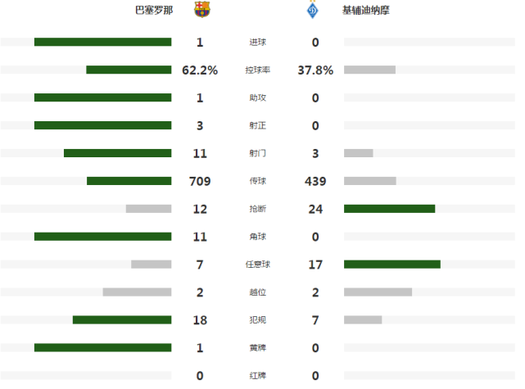Screen dimensions: 525x389
Task: Click Barcelona's 黄牌 yellow card bar
Action: 103,347
